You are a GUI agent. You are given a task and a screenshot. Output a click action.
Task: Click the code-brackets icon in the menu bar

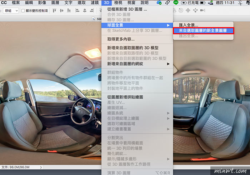[167, 3]
